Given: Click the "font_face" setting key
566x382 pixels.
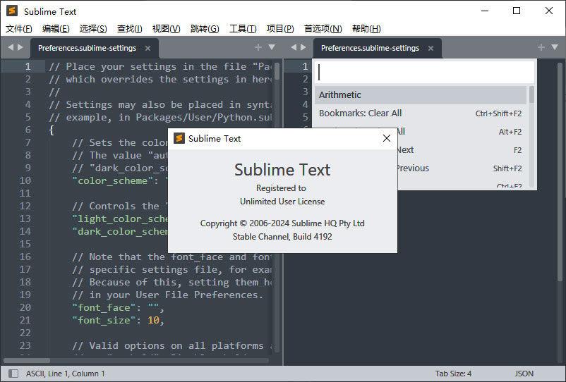Looking at the screenshot, I should click(x=104, y=307).
